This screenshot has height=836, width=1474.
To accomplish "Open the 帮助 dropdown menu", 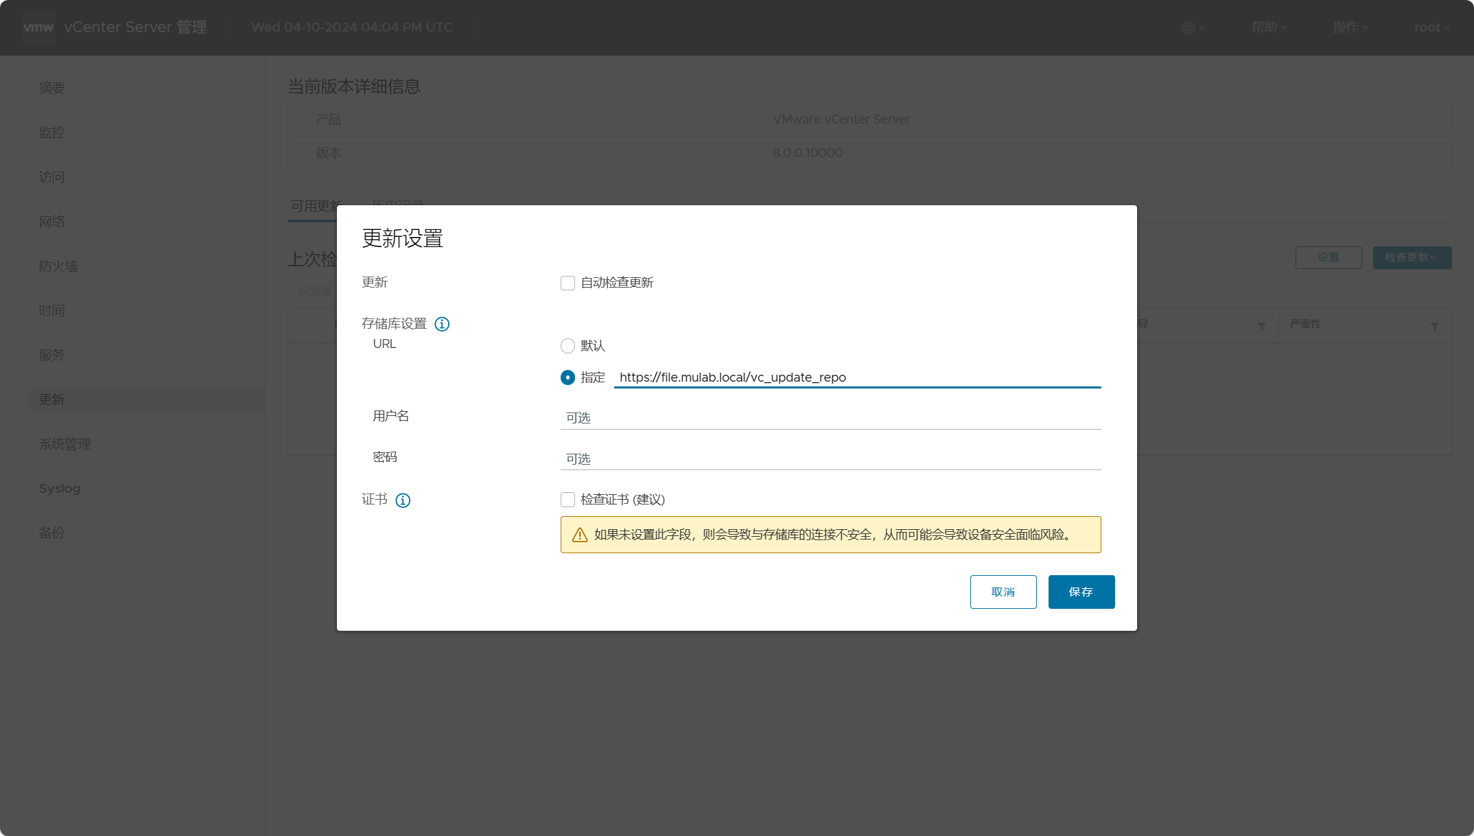I will point(1269,27).
